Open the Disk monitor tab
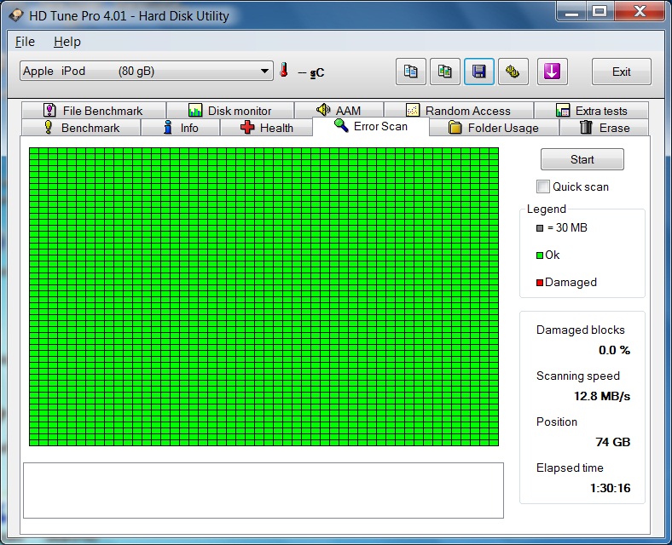 pos(229,111)
